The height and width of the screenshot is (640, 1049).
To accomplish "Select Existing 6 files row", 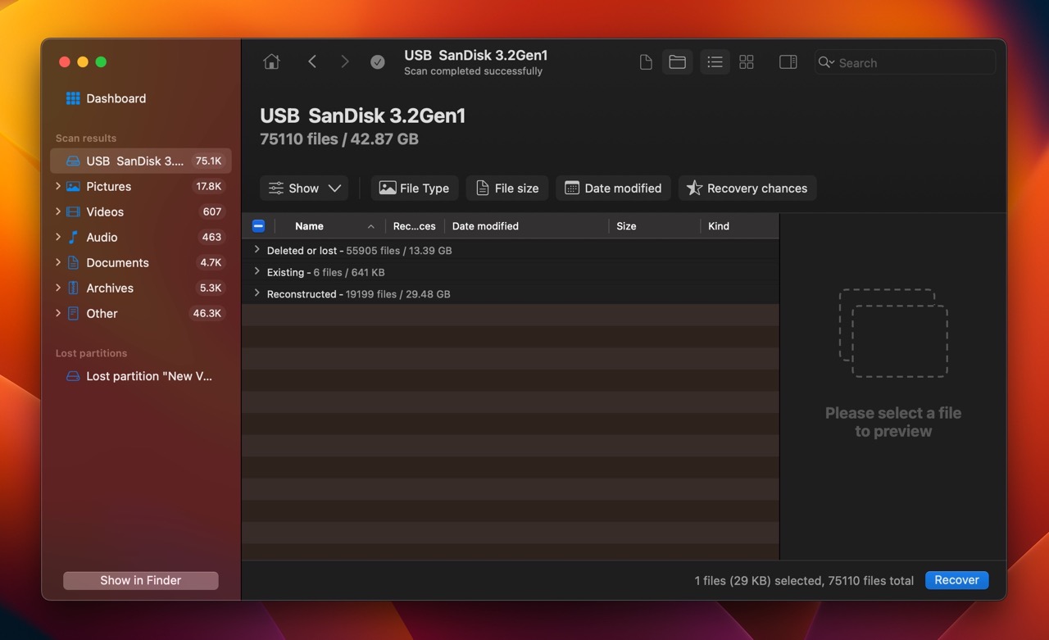I will click(511, 272).
